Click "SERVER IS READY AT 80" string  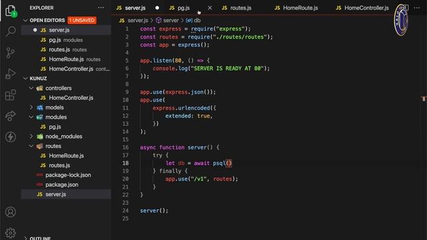coord(227,68)
